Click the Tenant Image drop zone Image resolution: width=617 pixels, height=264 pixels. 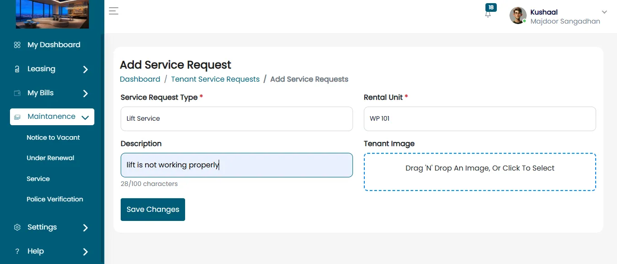[x=480, y=172]
